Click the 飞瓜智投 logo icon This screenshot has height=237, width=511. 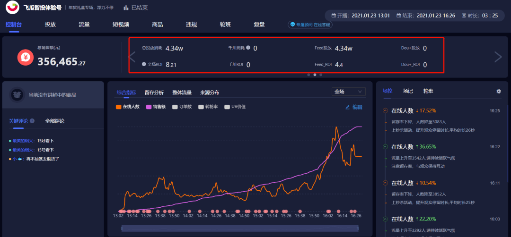pyautogui.click(x=12, y=7)
